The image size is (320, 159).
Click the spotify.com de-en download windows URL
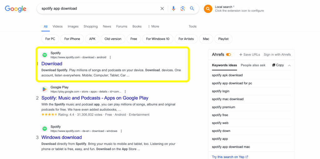[x=84, y=131]
